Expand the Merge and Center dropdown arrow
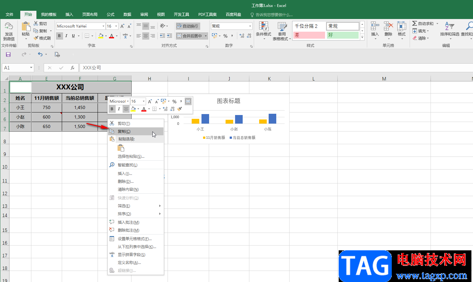473x282 pixels. 206,36
